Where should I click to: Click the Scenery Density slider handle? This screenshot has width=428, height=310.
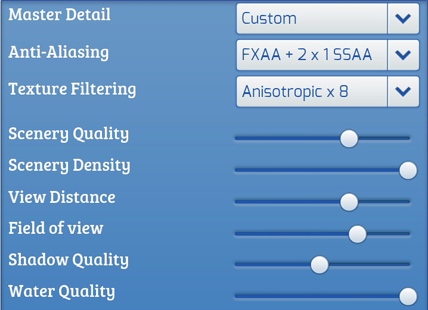(408, 170)
